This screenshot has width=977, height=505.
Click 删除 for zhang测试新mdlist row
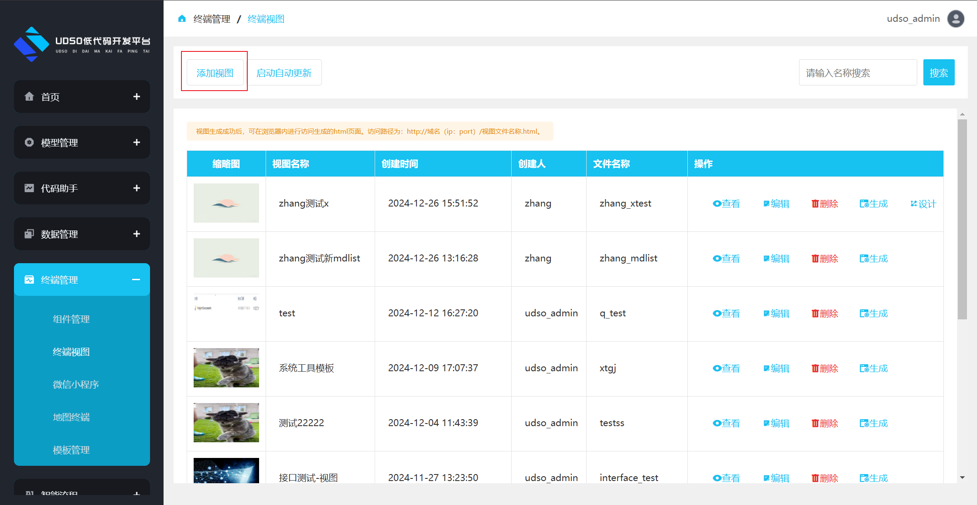point(825,258)
